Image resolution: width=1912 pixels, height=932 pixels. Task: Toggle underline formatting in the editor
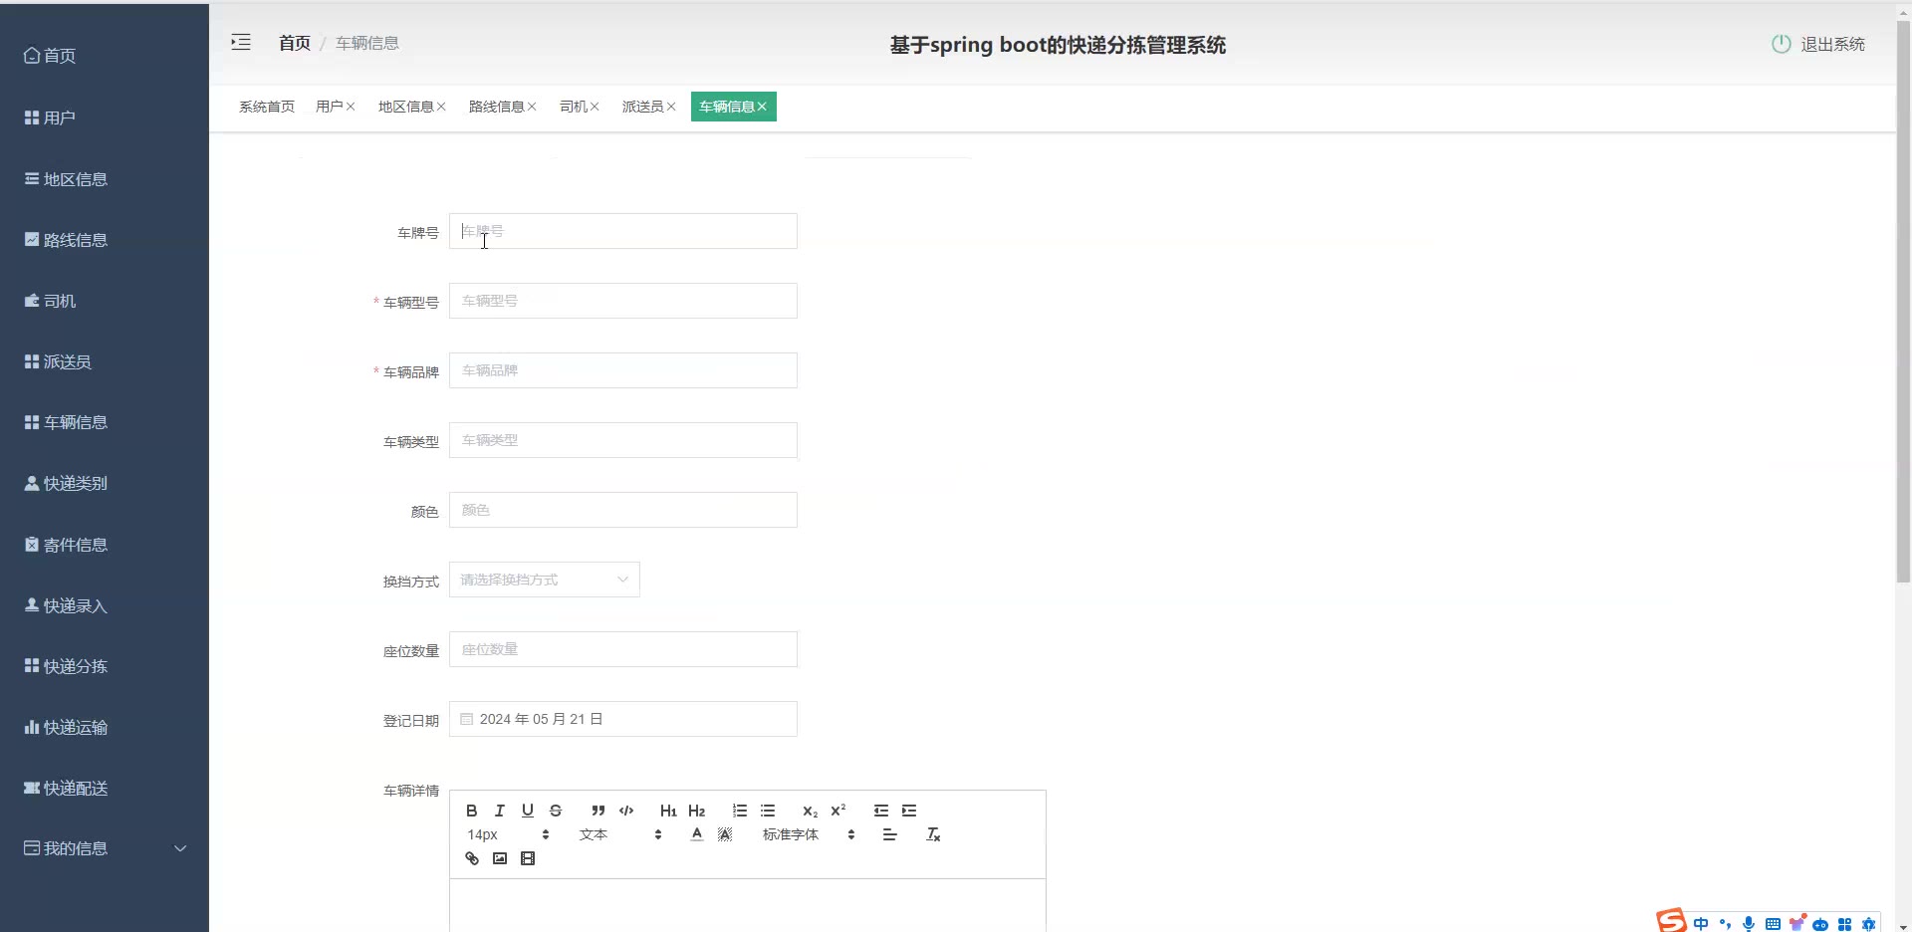click(x=528, y=811)
